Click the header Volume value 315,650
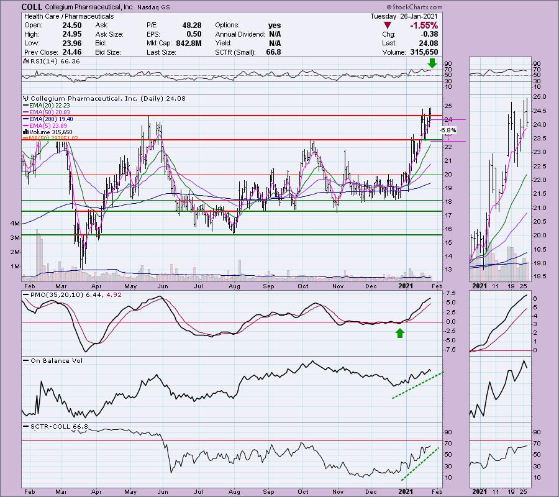559x497 pixels. (x=423, y=52)
